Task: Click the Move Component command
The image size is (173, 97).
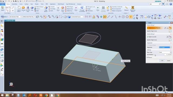Action: click(115, 9)
